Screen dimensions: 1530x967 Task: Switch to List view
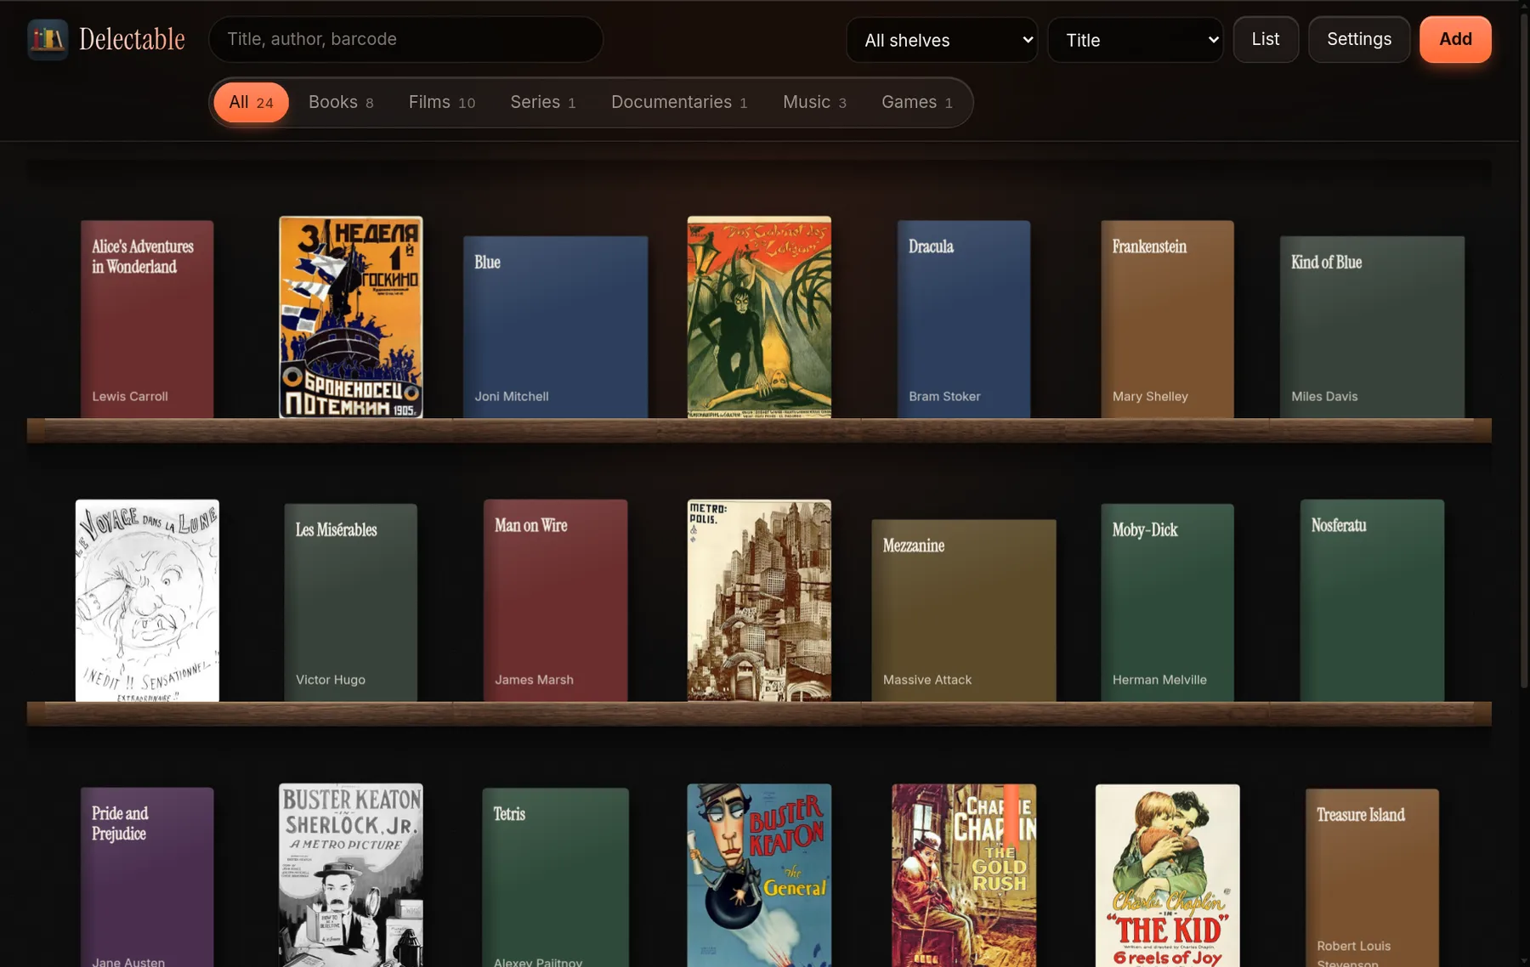1265,39
